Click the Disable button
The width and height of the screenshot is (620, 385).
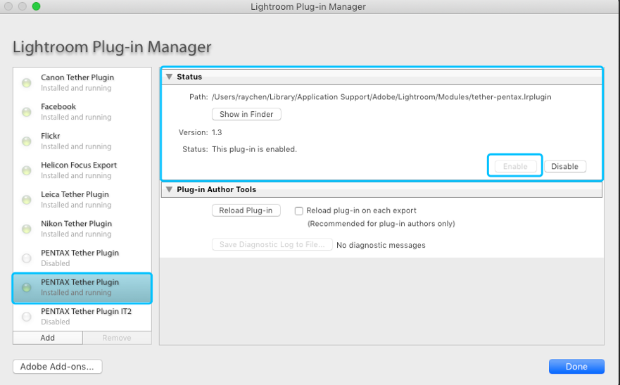click(565, 166)
